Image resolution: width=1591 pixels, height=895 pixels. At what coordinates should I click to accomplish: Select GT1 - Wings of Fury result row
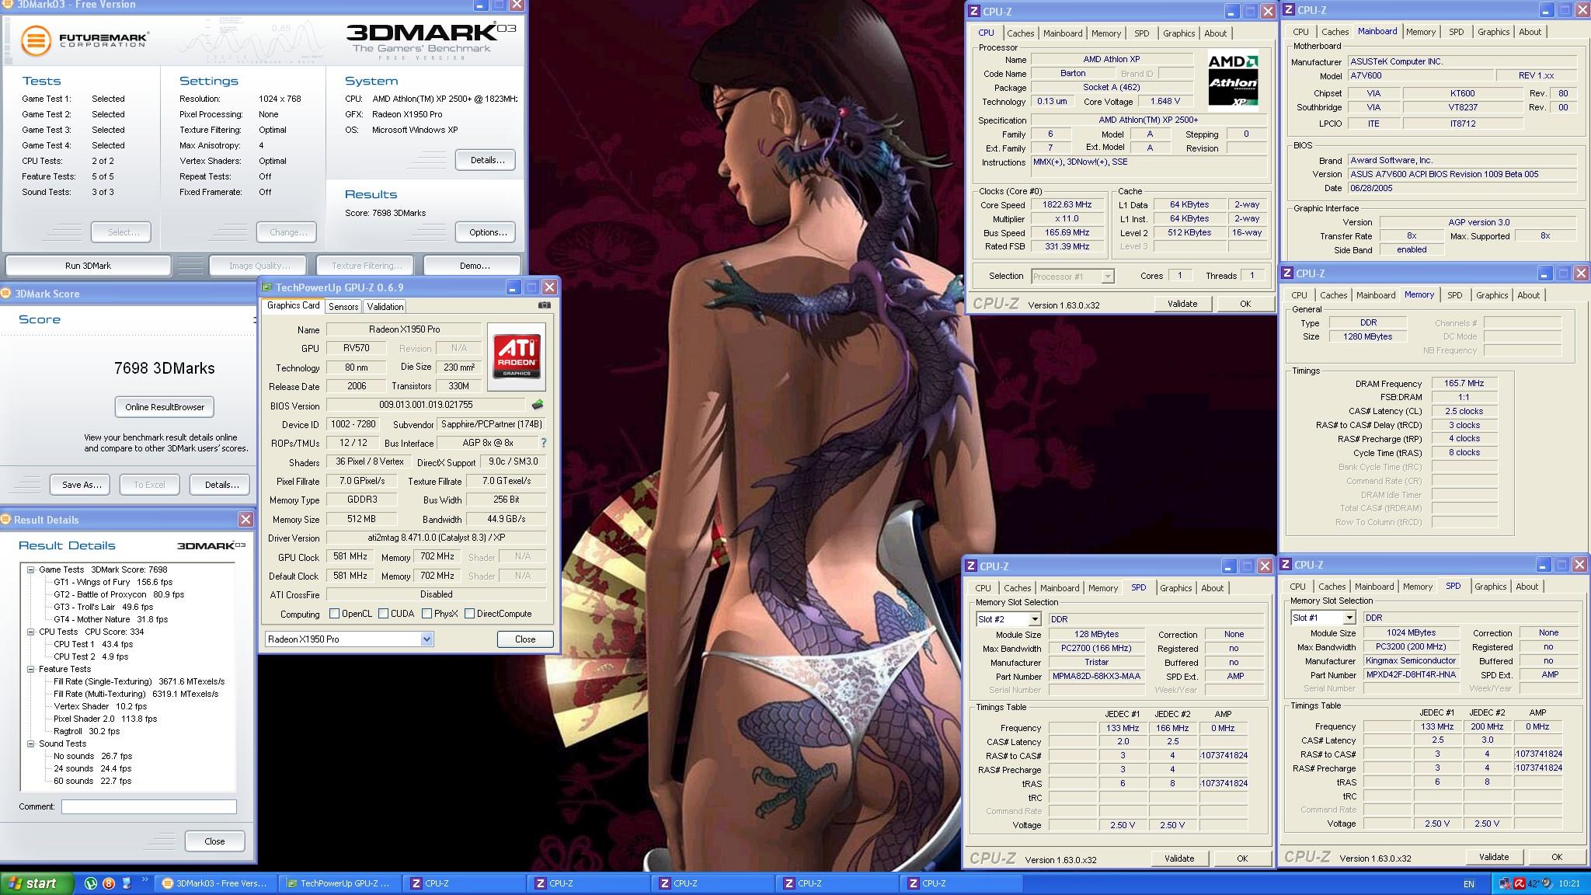[x=113, y=582]
